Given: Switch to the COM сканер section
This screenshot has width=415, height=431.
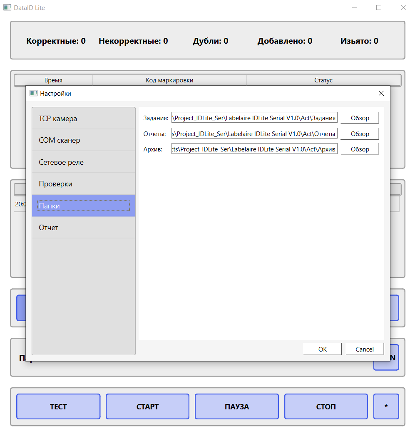Looking at the screenshot, I should coord(83,140).
